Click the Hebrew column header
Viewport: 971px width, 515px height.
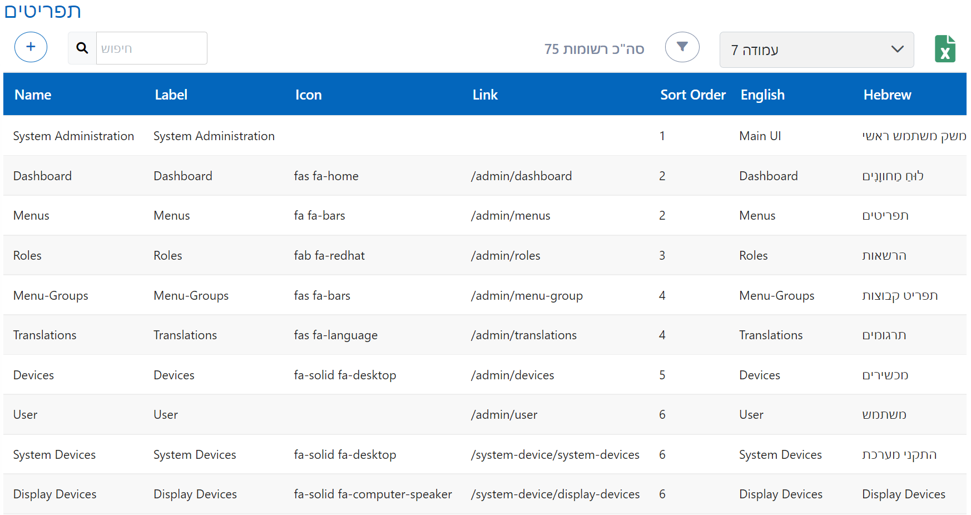(886, 95)
